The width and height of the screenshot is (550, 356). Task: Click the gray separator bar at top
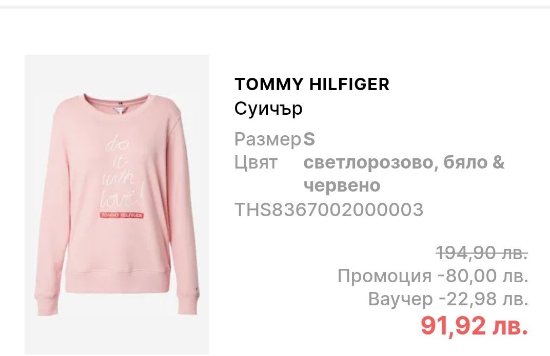pos(275,7)
